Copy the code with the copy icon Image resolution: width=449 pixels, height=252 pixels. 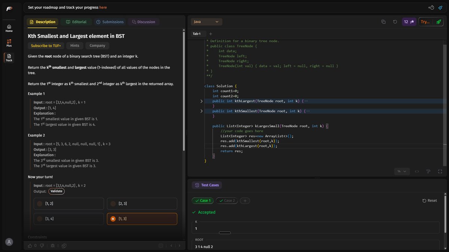(x=384, y=22)
